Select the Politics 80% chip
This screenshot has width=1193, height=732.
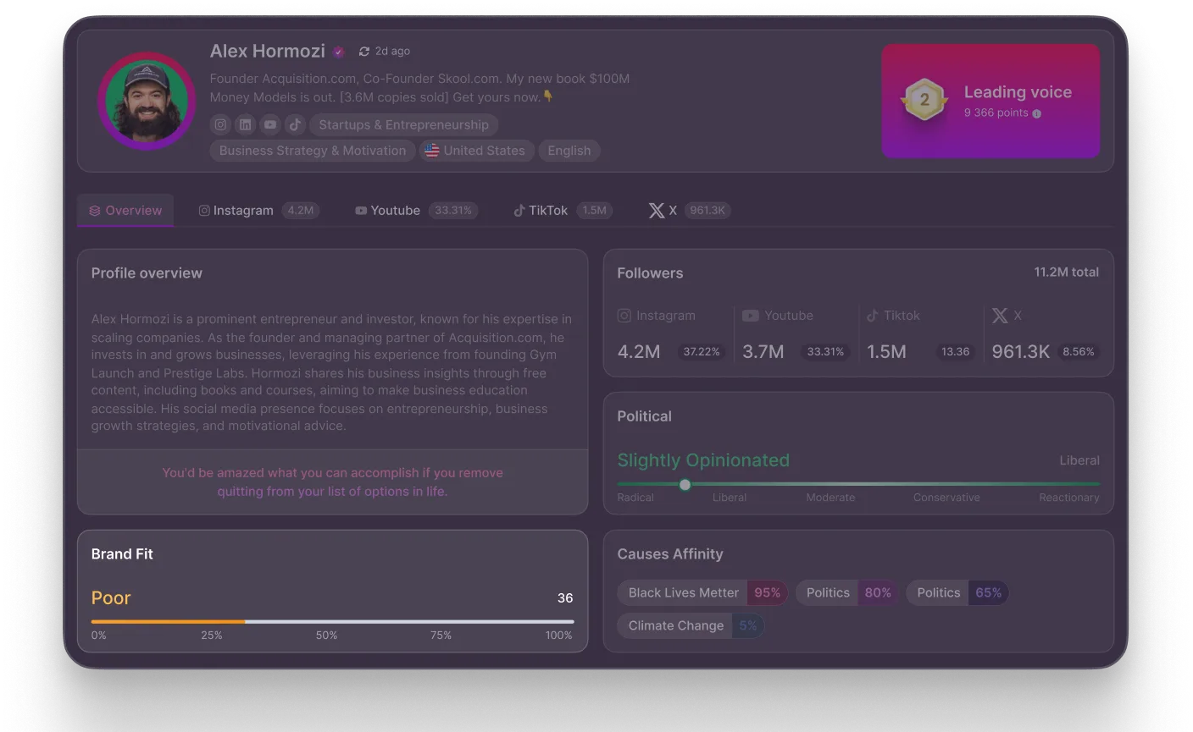coord(847,593)
